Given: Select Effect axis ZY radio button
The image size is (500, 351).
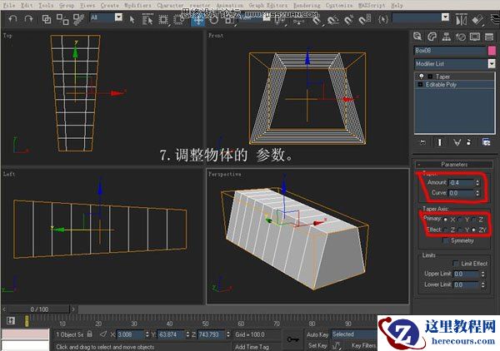Looking at the screenshot, I should [474, 230].
